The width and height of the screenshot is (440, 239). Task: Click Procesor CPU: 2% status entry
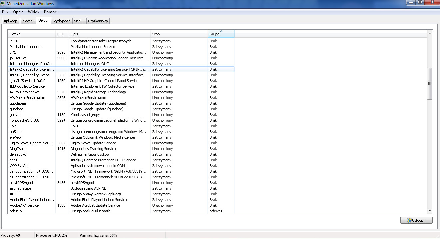pos(52,235)
